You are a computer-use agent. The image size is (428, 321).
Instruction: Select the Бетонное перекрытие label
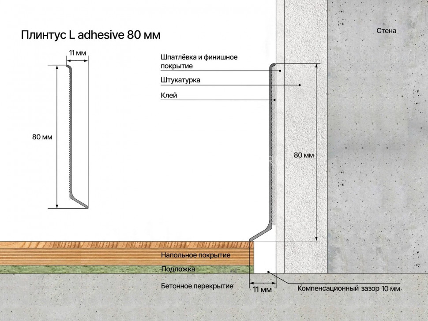(x=197, y=286)
